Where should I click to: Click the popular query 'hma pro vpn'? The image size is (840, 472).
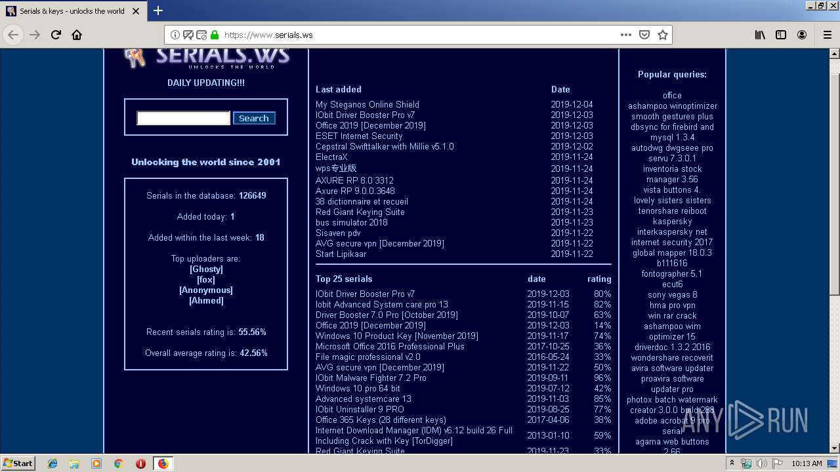tap(672, 305)
